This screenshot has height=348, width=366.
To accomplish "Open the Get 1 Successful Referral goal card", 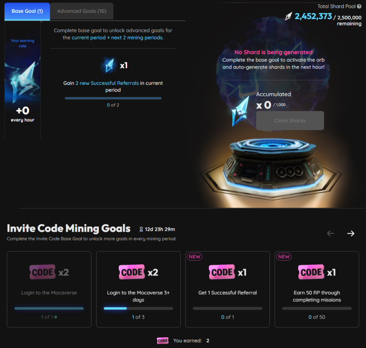I will (228, 289).
